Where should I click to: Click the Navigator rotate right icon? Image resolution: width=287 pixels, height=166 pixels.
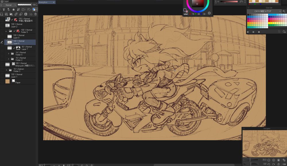click(x=274, y=164)
